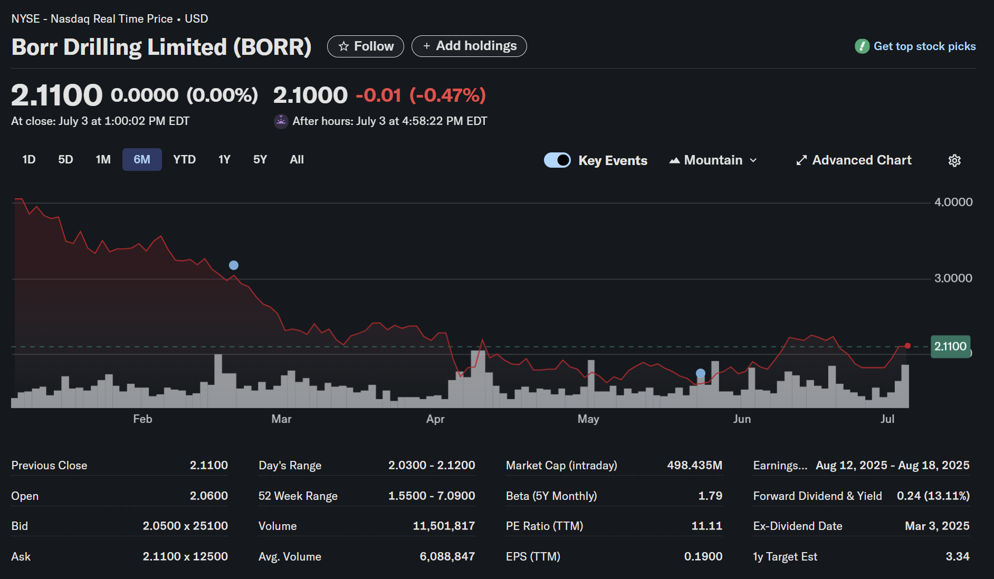The height and width of the screenshot is (579, 994).
Task: Click the key event dot near March
Action: [x=234, y=265]
